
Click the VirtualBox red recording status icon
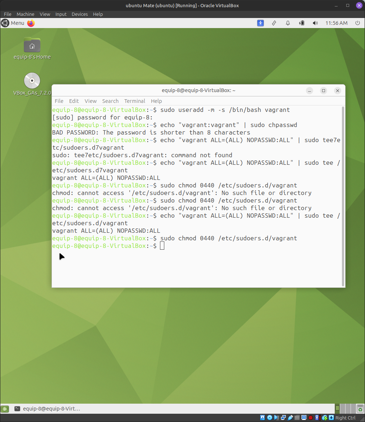point(311,418)
